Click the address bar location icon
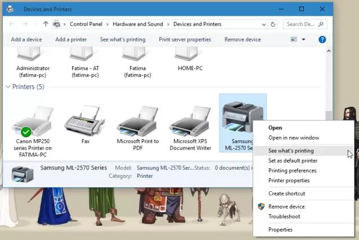The height and width of the screenshot is (240, 359). click(x=57, y=24)
